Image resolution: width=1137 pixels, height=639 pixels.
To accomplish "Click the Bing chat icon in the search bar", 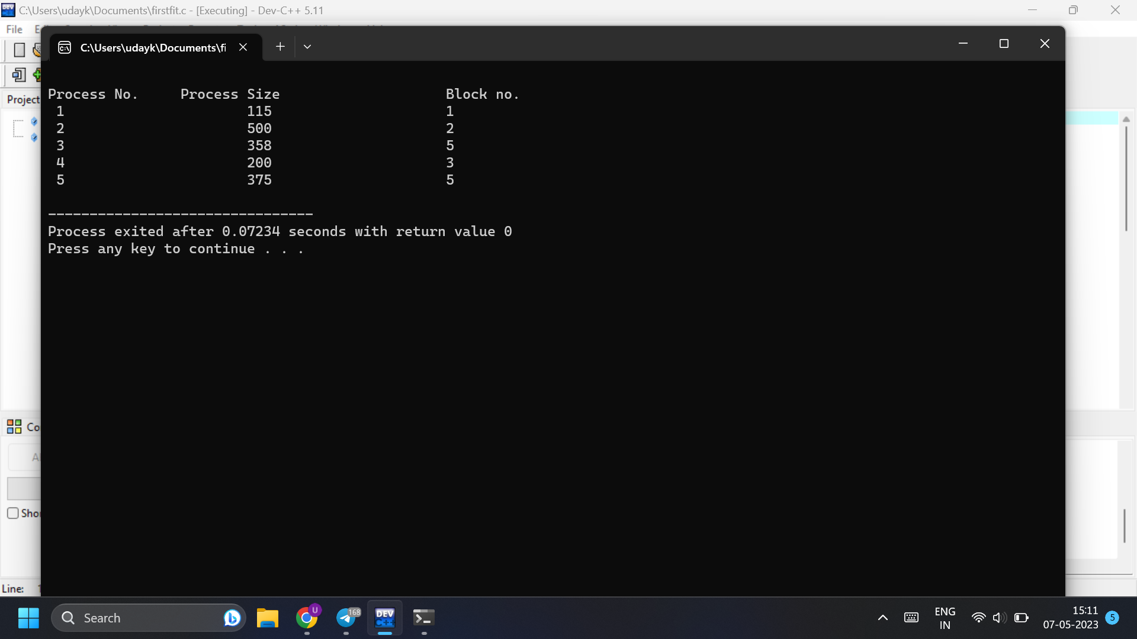I will (232, 617).
